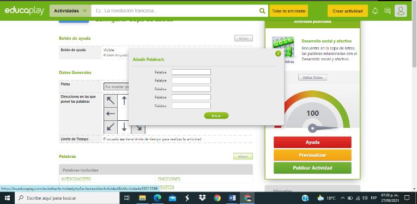Open the AUTOCONCEPTO word link
417x204 pixels.
click(76, 179)
